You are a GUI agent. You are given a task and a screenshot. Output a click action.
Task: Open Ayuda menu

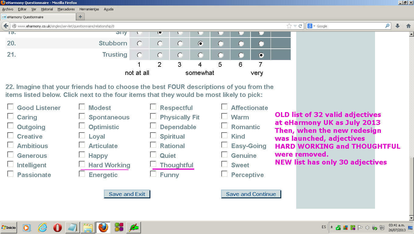[x=109, y=9]
